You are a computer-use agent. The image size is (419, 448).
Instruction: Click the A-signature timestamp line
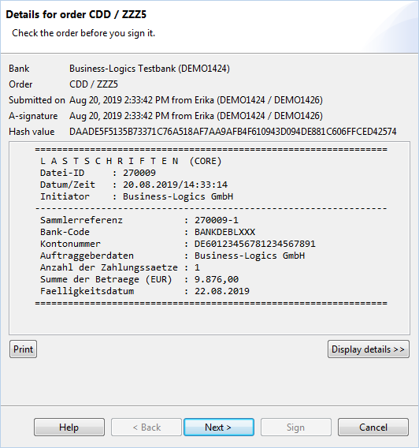click(x=196, y=116)
